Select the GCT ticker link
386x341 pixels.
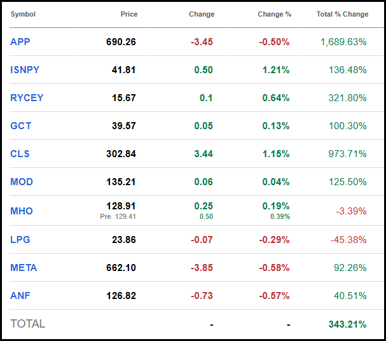[21, 126]
